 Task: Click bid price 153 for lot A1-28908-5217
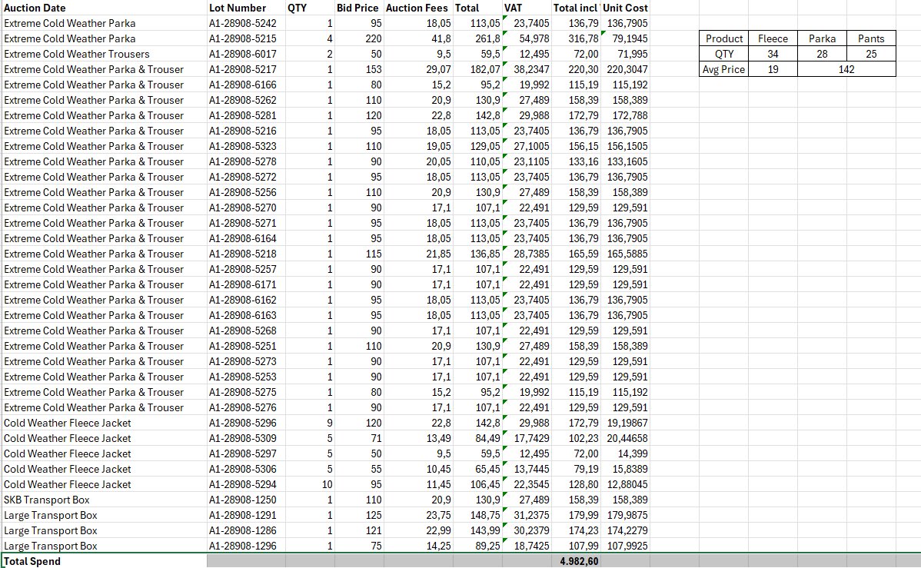(359, 69)
